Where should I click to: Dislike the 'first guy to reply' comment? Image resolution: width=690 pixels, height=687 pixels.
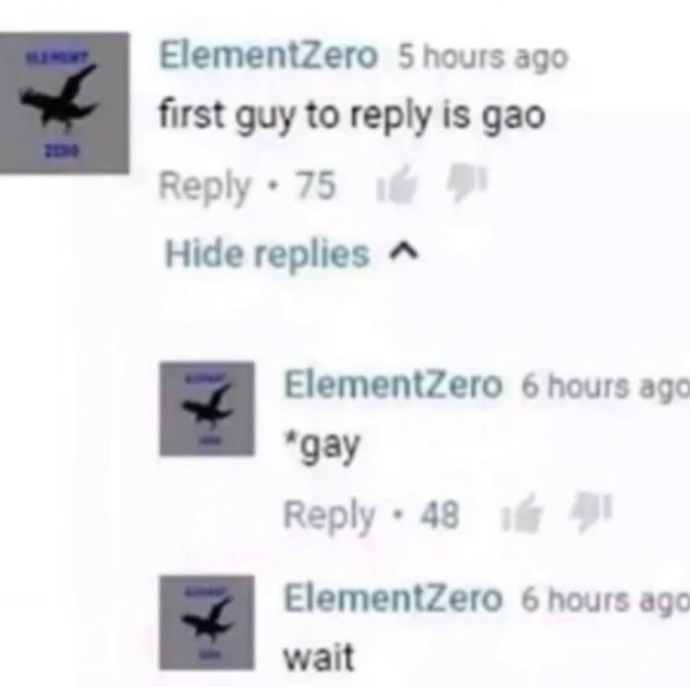(467, 181)
